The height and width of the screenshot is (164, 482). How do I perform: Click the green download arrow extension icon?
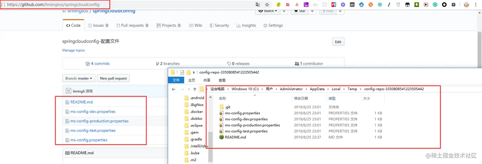[417, 5]
